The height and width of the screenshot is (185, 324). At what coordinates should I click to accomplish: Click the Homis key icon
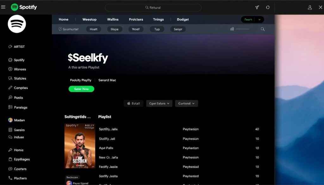pos(10,150)
